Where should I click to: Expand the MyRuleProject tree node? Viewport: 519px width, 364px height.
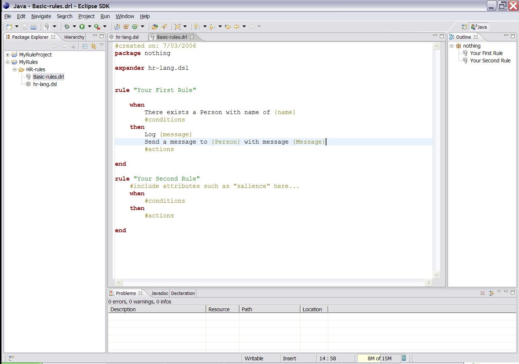pos(7,55)
